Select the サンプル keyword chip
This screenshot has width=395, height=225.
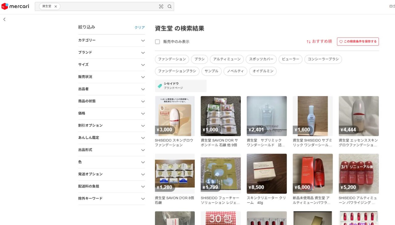click(x=211, y=71)
